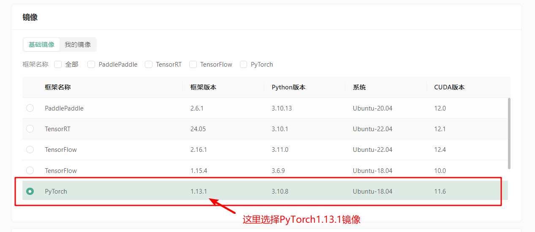Click CUDA version 12.0
This screenshot has height=232, width=535.
tap(440, 108)
